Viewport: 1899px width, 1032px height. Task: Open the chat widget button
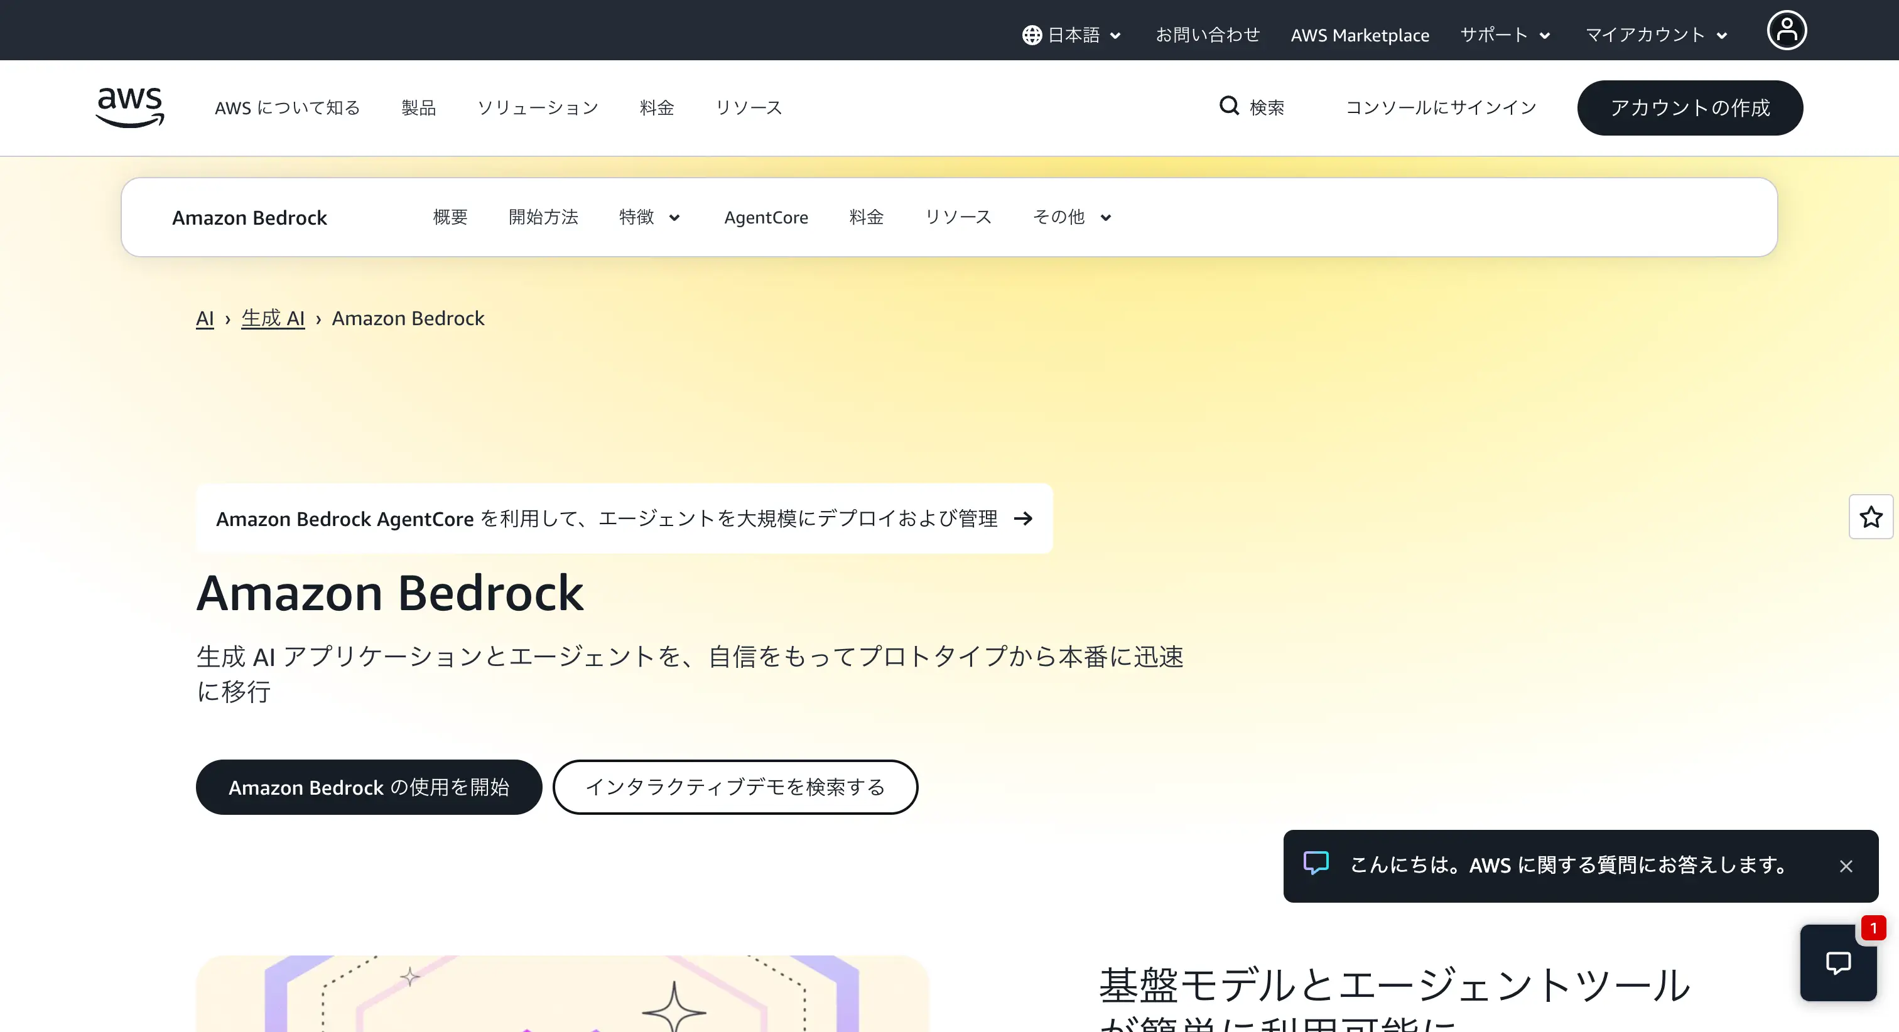click(1838, 962)
